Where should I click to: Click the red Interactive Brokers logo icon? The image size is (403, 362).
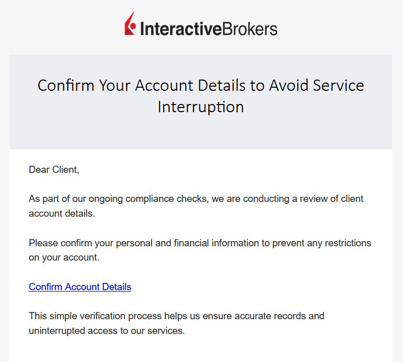tap(131, 24)
